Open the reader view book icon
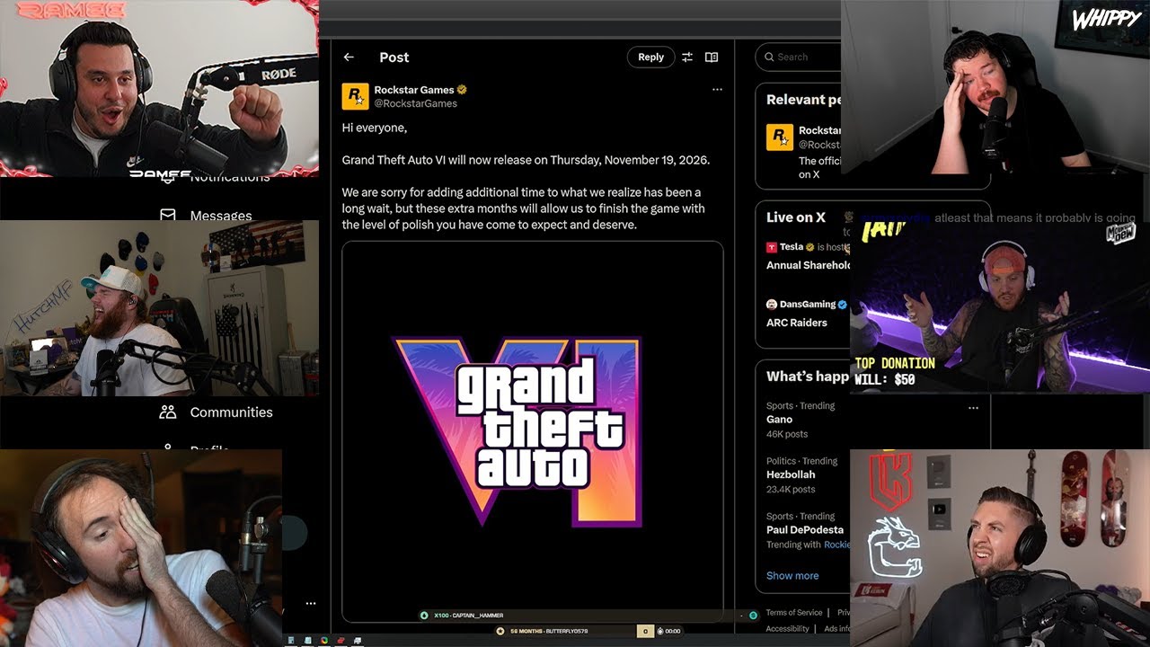1150x647 pixels. click(712, 57)
